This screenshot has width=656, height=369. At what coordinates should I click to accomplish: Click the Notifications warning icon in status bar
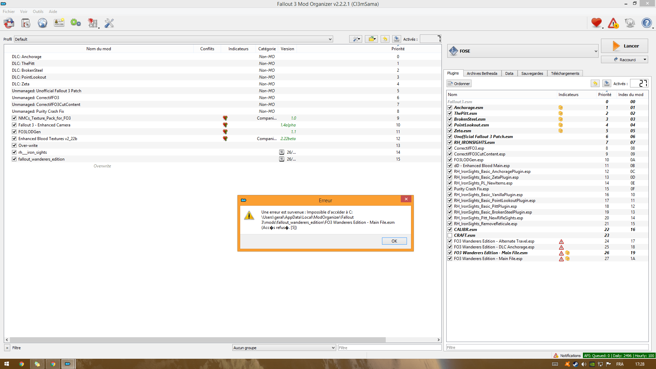(x=556, y=356)
